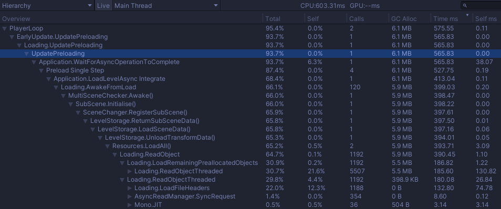Collapse Application.WaitForAsyncOperationToComplete row
This screenshot has width=501, height=209.
pyautogui.click(x=34, y=62)
